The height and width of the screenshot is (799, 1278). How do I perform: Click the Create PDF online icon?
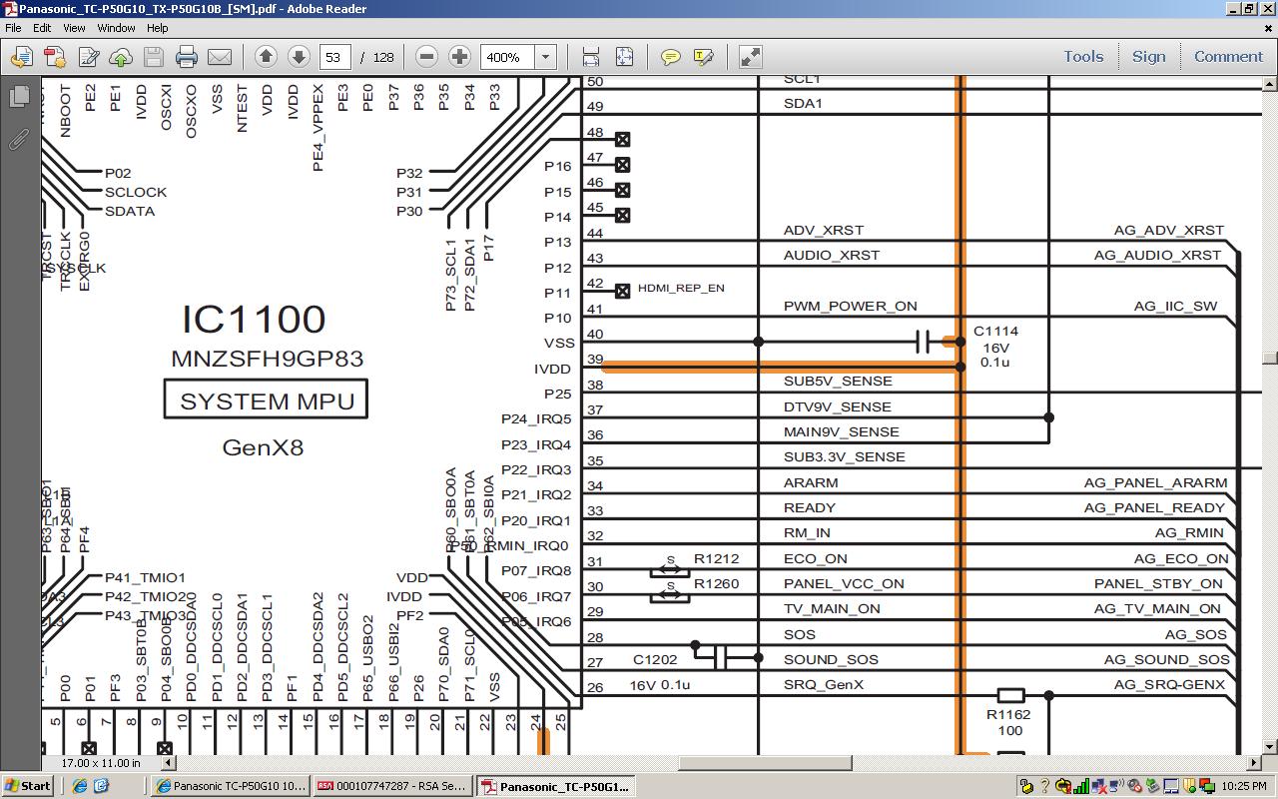coord(54,57)
